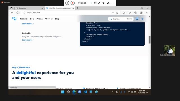Click the MUI Search box
This screenshot has height=101, width=180.
tap(121, 19)
